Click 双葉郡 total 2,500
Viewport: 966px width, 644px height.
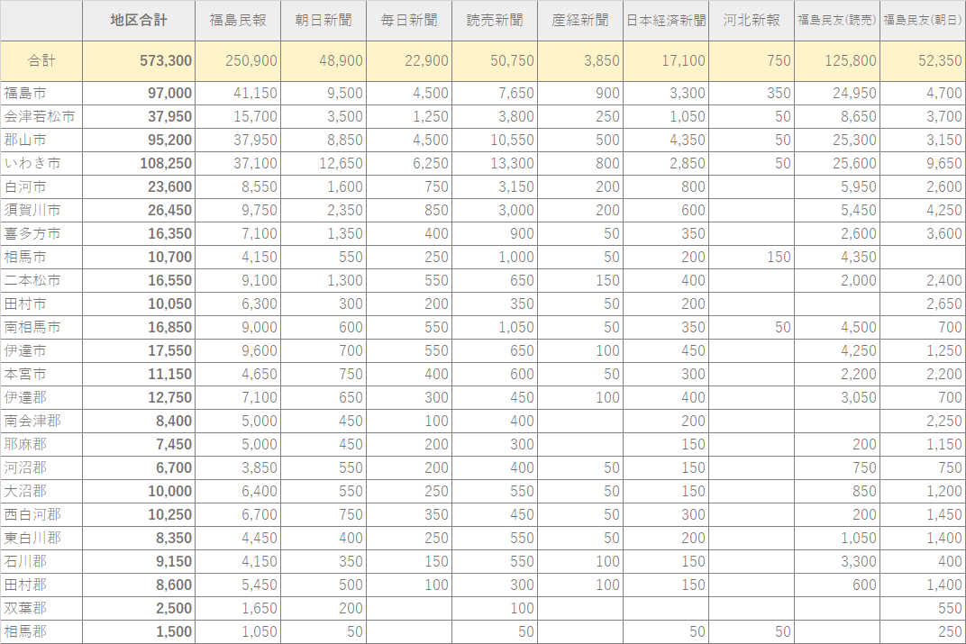pyautogui.click(x=139, y=608)
